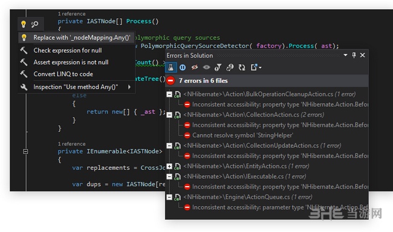The width and height of the screenshot is (393, 232).
Task: Click the gray eye show ignored icon
Action: [x=206, y=67]
